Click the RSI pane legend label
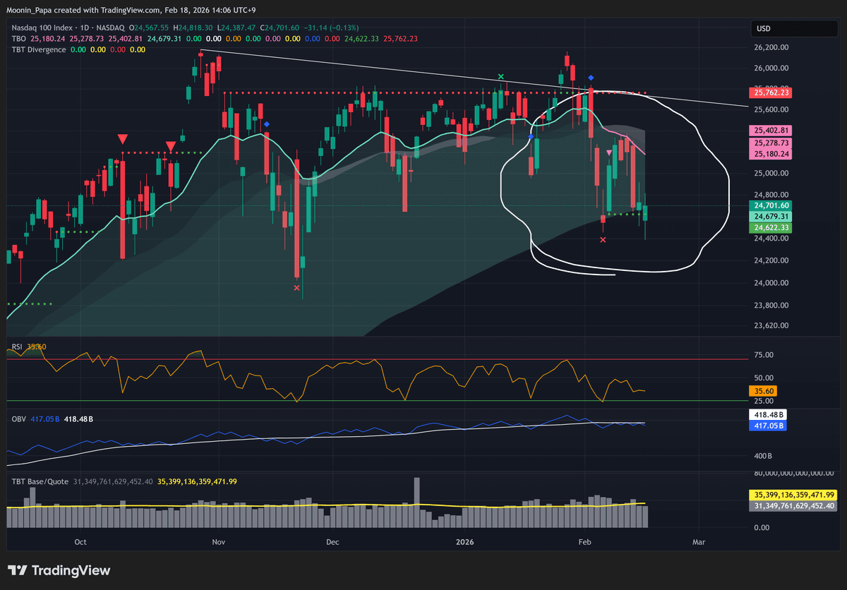Image resolution: width=847 pixels, height=590 pixels. pos(18,347)
